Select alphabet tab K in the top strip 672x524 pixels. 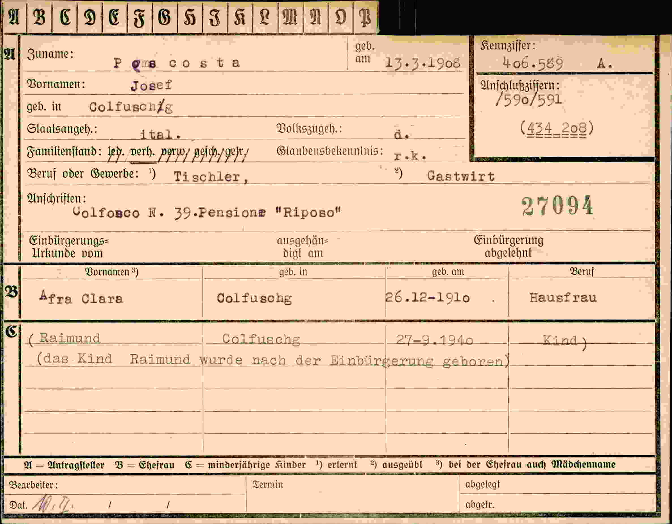click(x=240, y=17)
